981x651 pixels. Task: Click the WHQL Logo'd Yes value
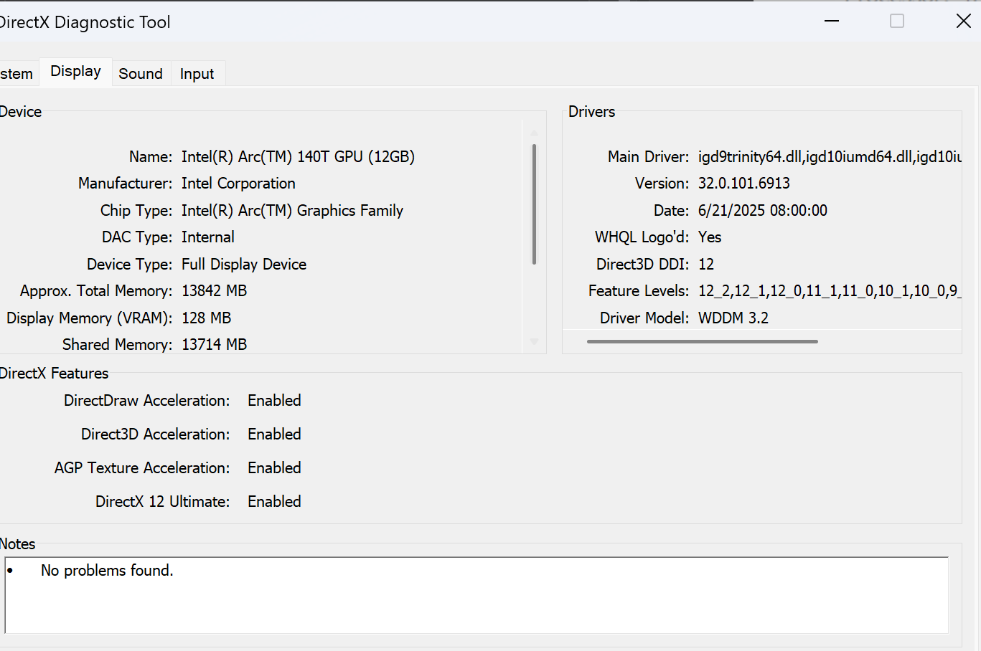coord(710,237)
